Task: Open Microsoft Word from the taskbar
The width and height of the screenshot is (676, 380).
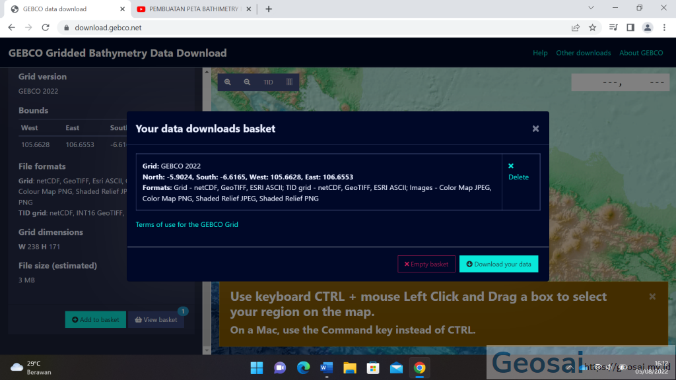Action: (x=326, y=367)
